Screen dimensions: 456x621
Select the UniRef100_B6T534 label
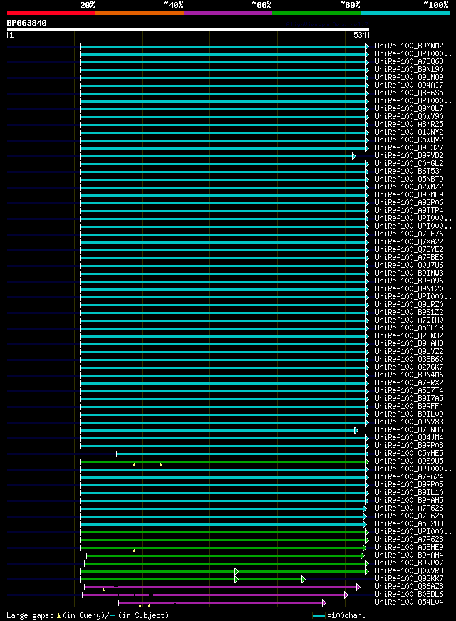tap(409, 172)
